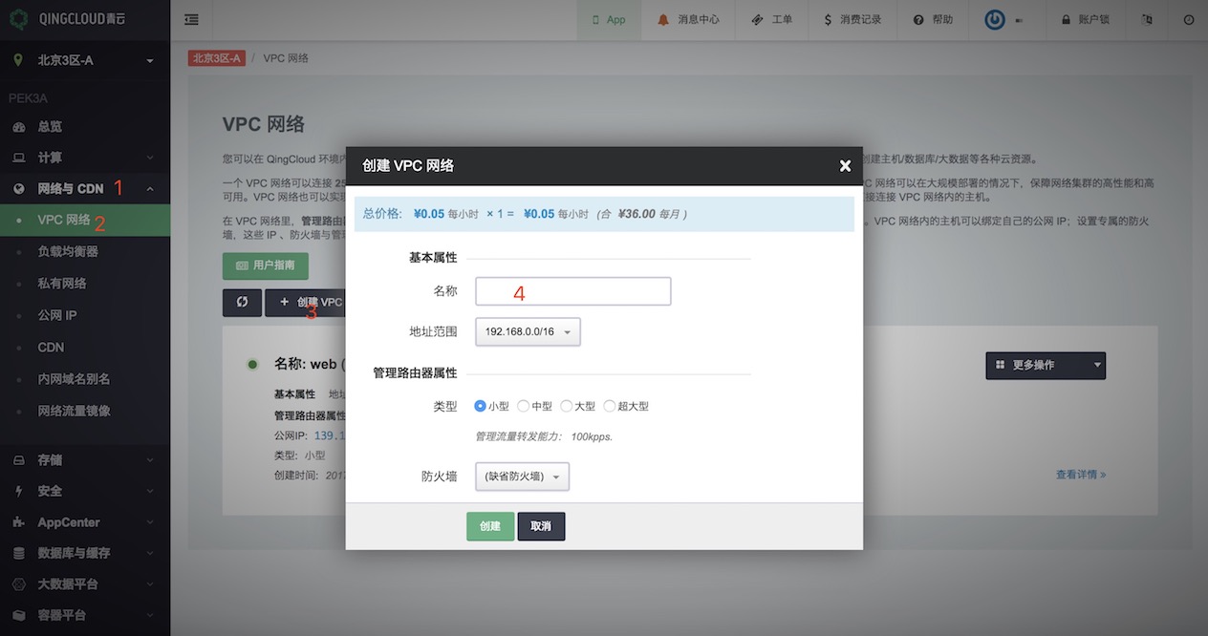
Task: Expand the 存储 sidebar section
Action: [x=50, y=459]
